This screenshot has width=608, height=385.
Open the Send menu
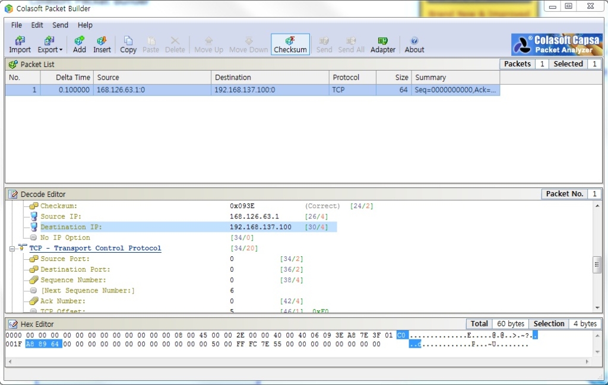point(60,25)
